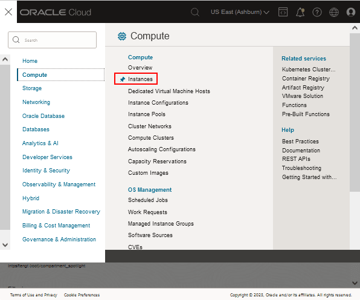Click the Oracle Cloud logo
The image size is (360, 300).
tap(56, 12)
